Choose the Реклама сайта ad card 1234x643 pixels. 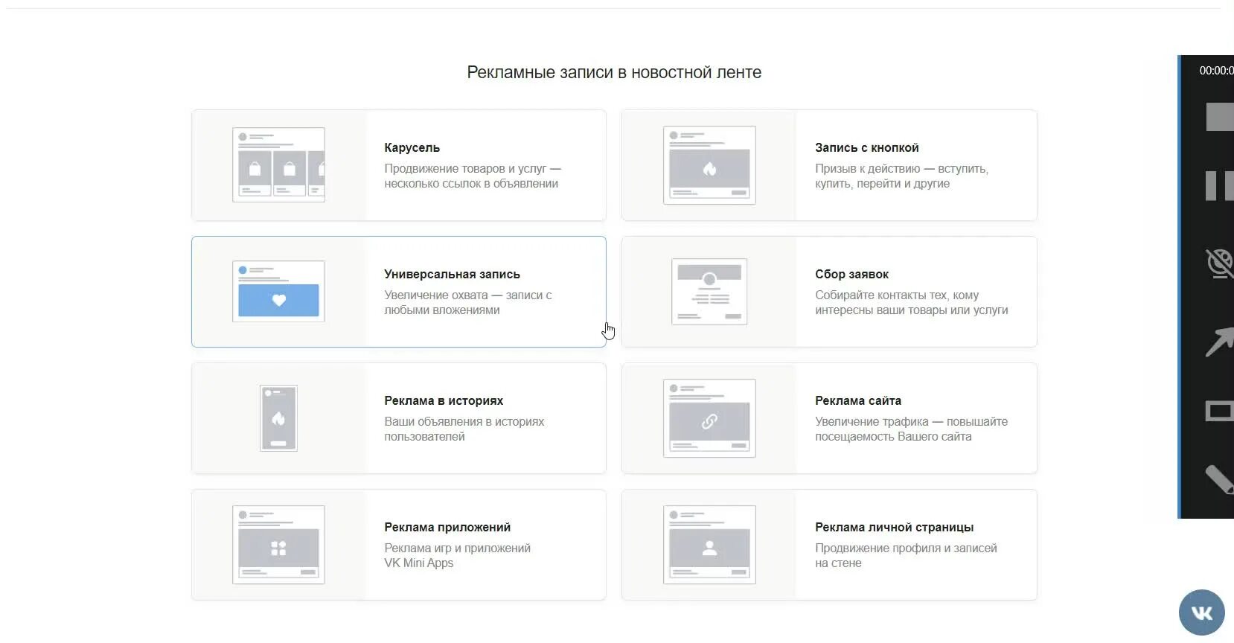pos(829,418)
